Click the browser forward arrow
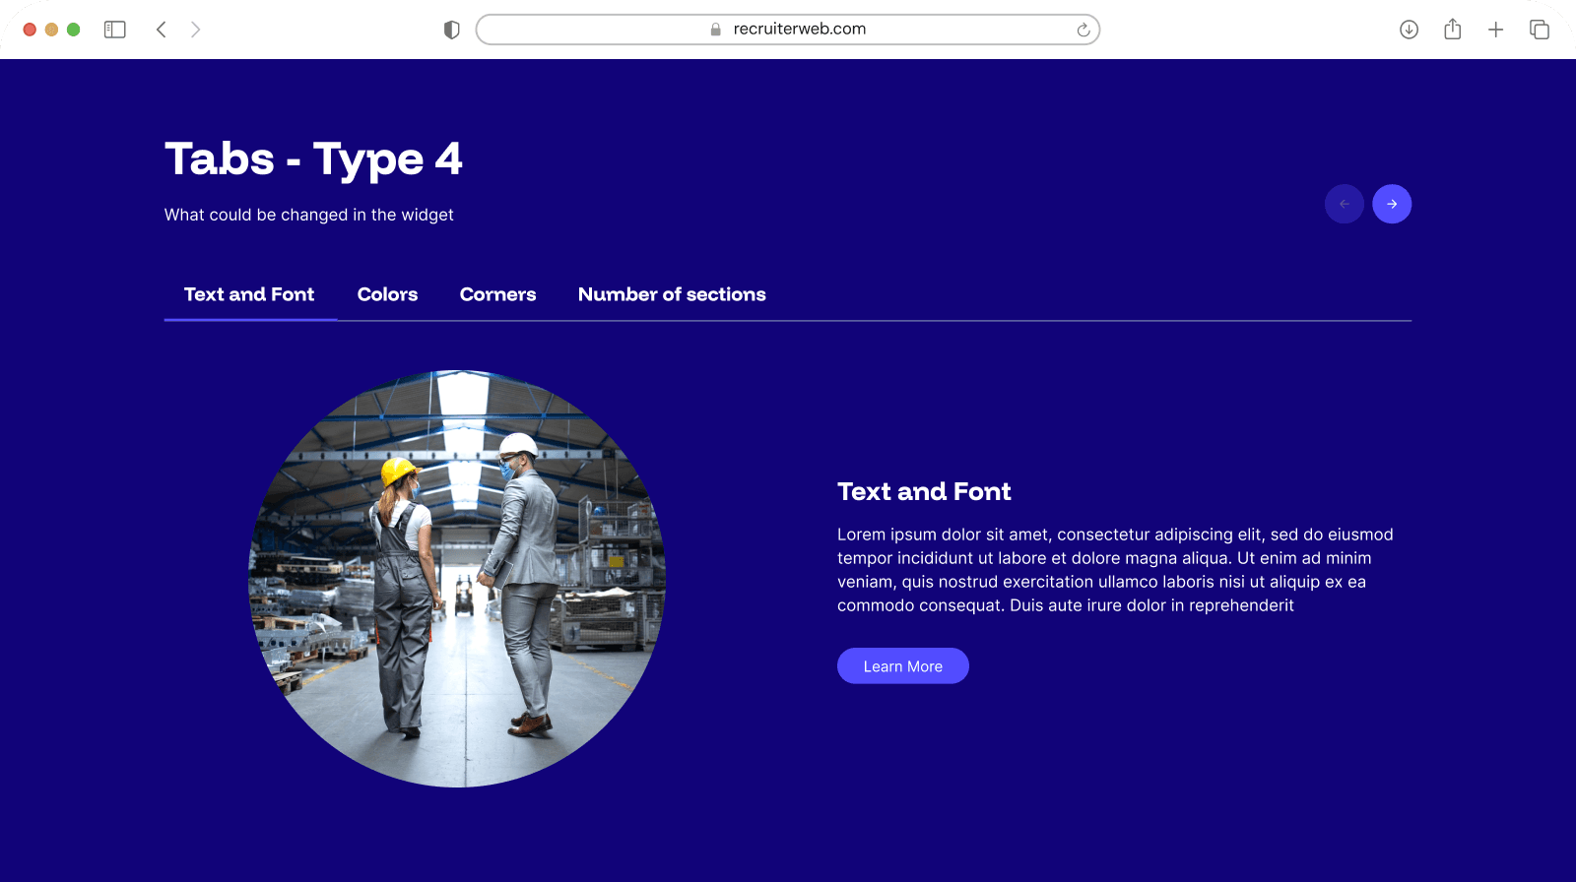Screen dimensions: 1576x882 point(195,30)
